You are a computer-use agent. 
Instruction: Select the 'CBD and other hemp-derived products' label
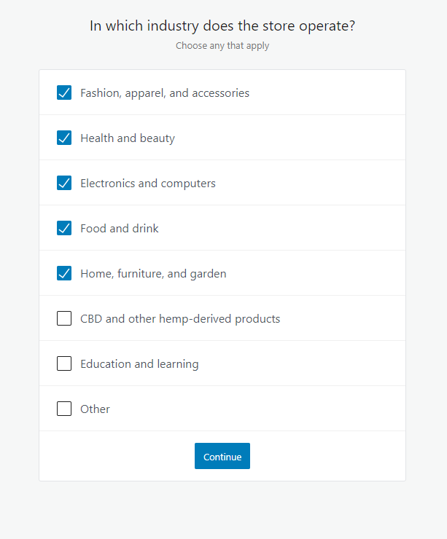click(x=180, y=319)
